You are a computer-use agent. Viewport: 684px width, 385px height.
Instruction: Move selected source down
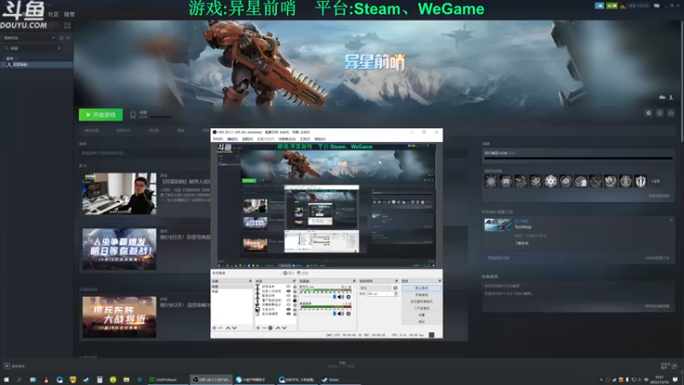(x=285, y=328)
